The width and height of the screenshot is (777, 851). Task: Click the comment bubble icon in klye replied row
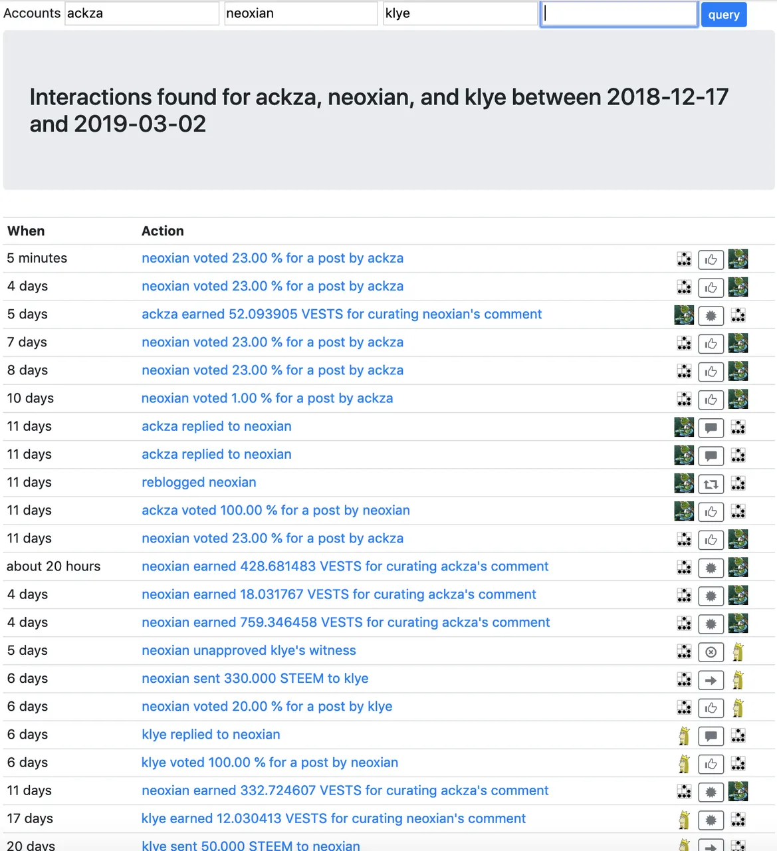[711, 735]
